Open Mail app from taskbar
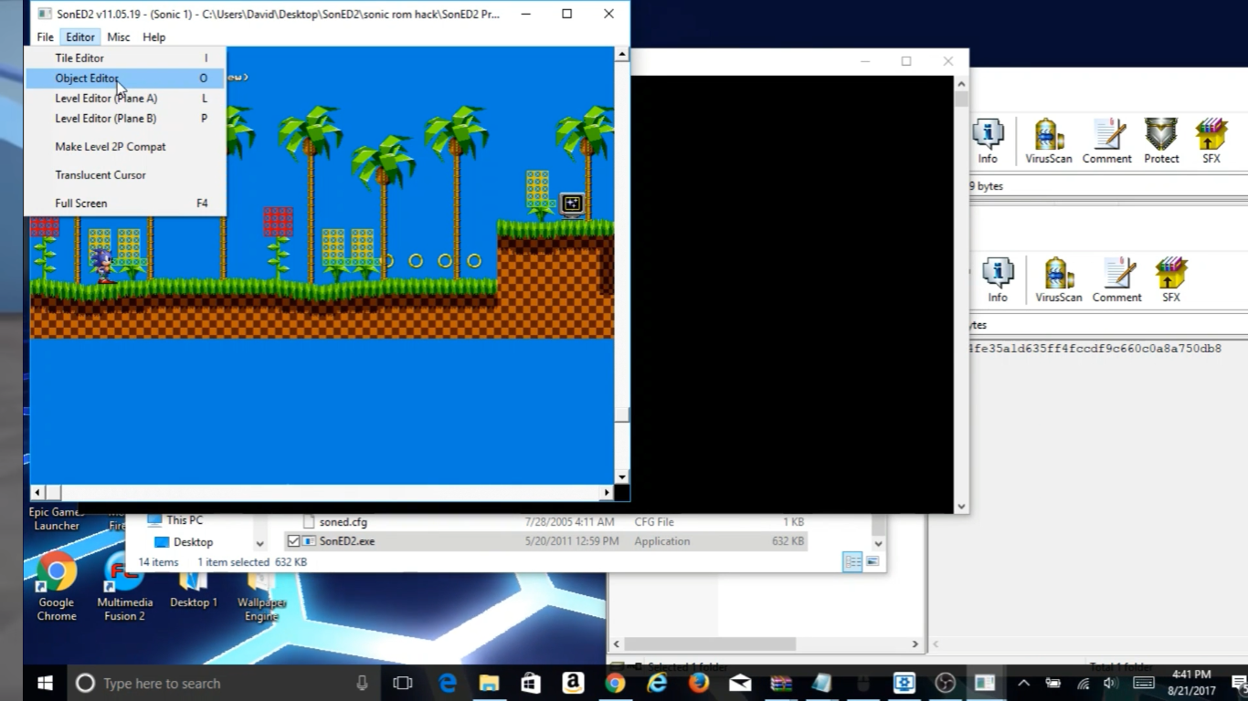The image size is (1248, 701). 740,683
